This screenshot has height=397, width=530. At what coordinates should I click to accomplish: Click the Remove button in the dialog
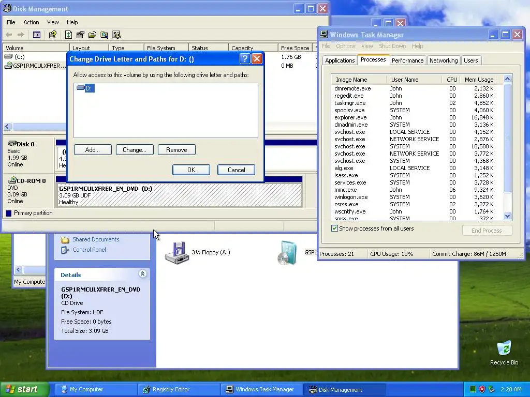tap(176, 150)
